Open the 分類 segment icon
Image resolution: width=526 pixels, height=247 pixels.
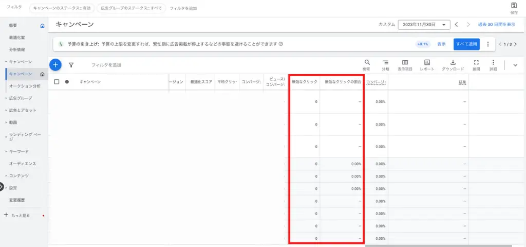pyautogui.click(x=385, y=62)
